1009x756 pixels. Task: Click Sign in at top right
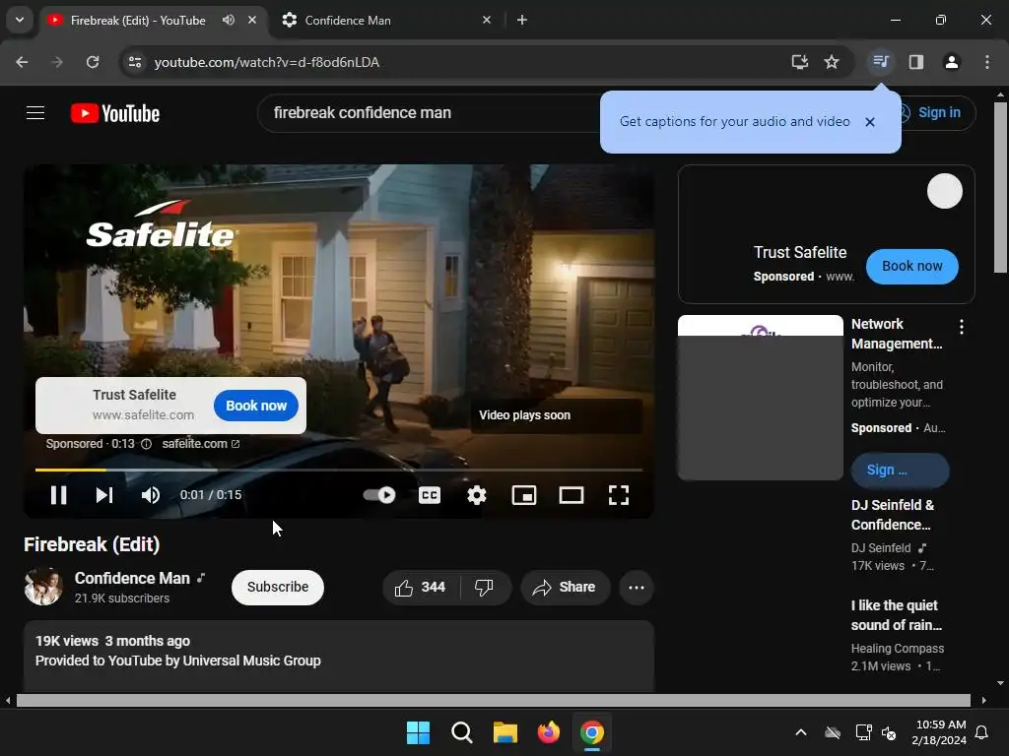pyautogui.click(x=938, y=112)
